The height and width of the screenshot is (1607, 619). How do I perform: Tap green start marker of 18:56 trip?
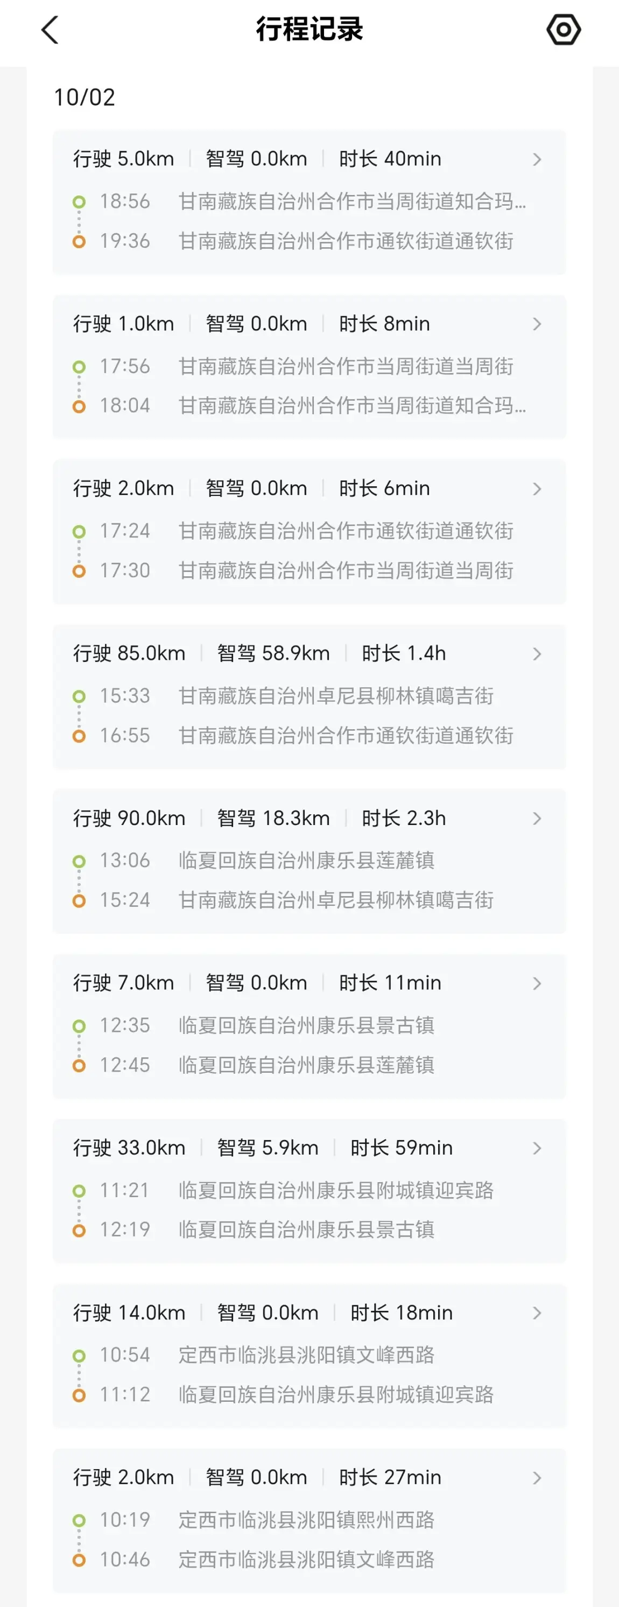coord(79,202)
